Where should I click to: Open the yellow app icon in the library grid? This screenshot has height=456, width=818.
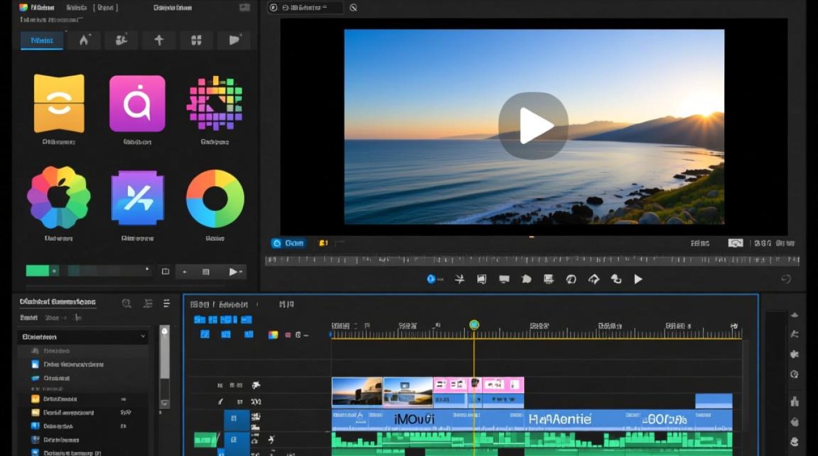click(x=59, y=103)
